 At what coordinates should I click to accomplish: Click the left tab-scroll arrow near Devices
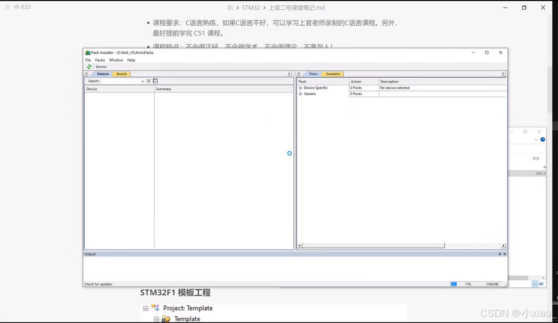click(x=86, y=74)
